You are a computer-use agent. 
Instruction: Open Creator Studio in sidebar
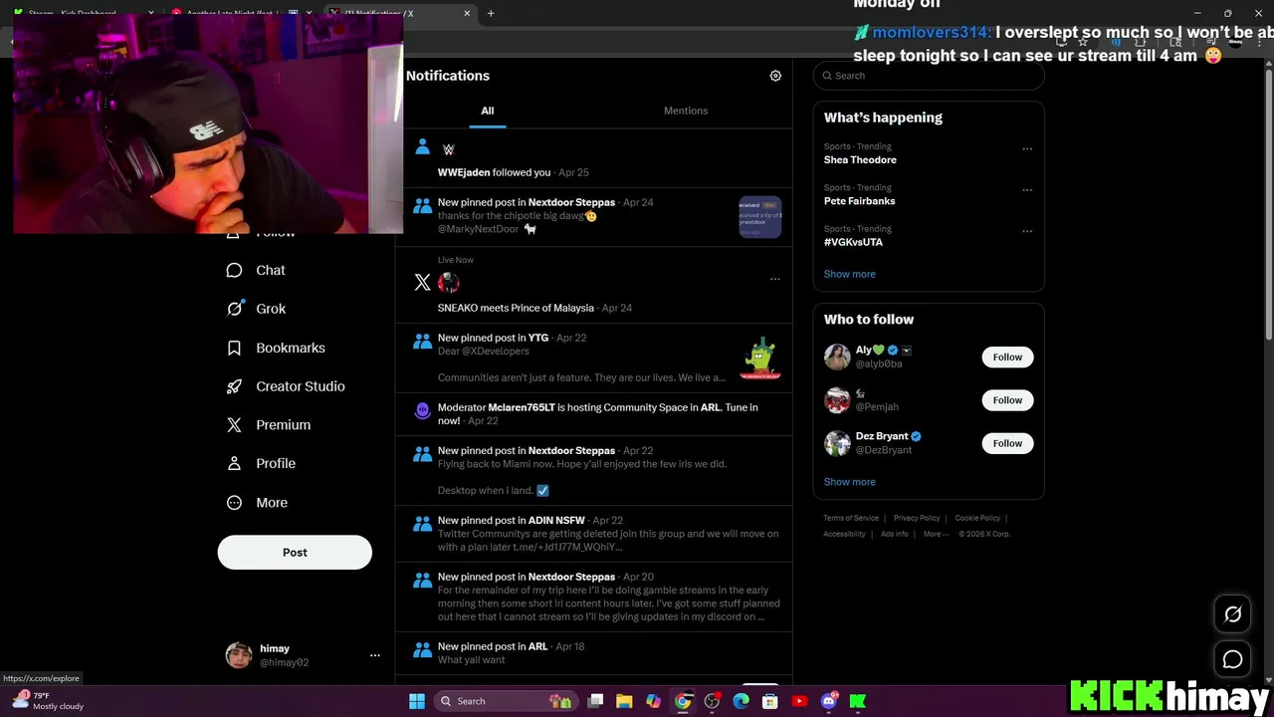click(x=287, y=386)
